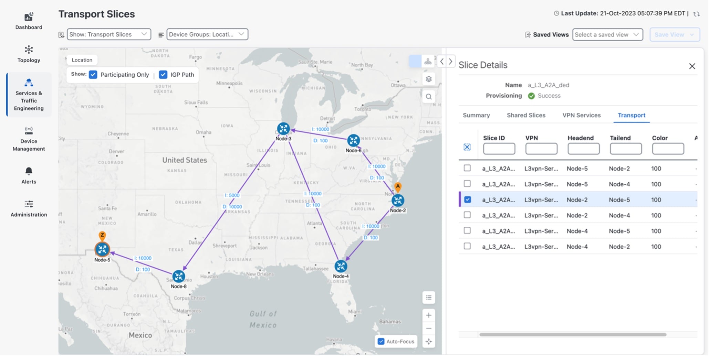Turn off Auto-Focus on the map

[380, 341]
